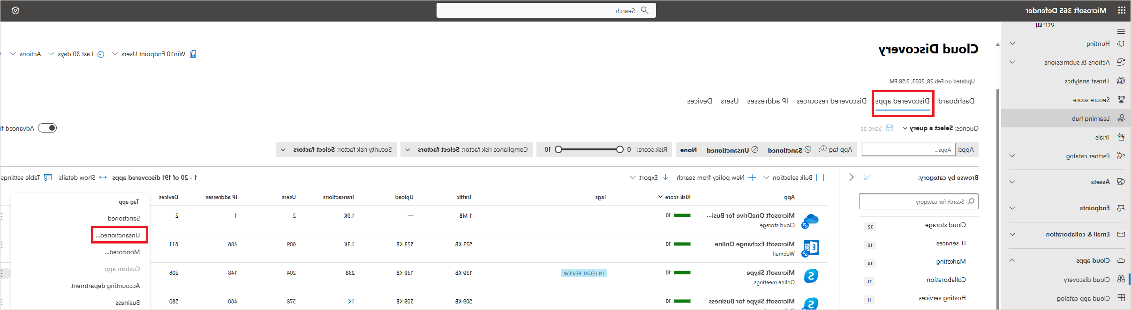
Task: Open the three-dot menu on the Exchange Online row
Action: tap(2, 244)
